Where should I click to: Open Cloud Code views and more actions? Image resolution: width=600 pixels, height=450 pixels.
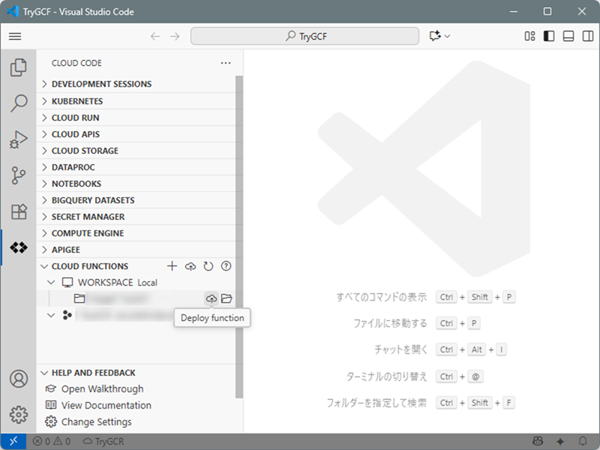pyautogui.click(x=226, y=63)
